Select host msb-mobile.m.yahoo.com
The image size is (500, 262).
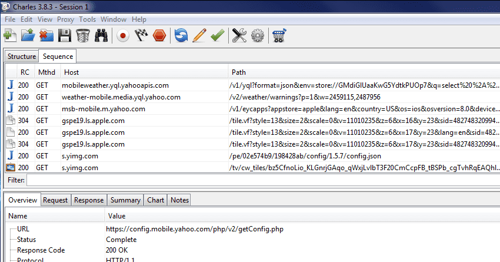point(104,109)
